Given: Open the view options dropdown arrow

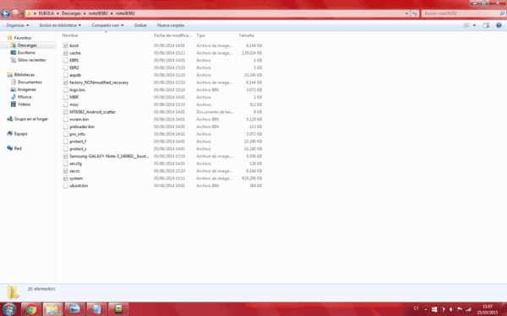Looking at the screenshot, I should pos(474,25).
